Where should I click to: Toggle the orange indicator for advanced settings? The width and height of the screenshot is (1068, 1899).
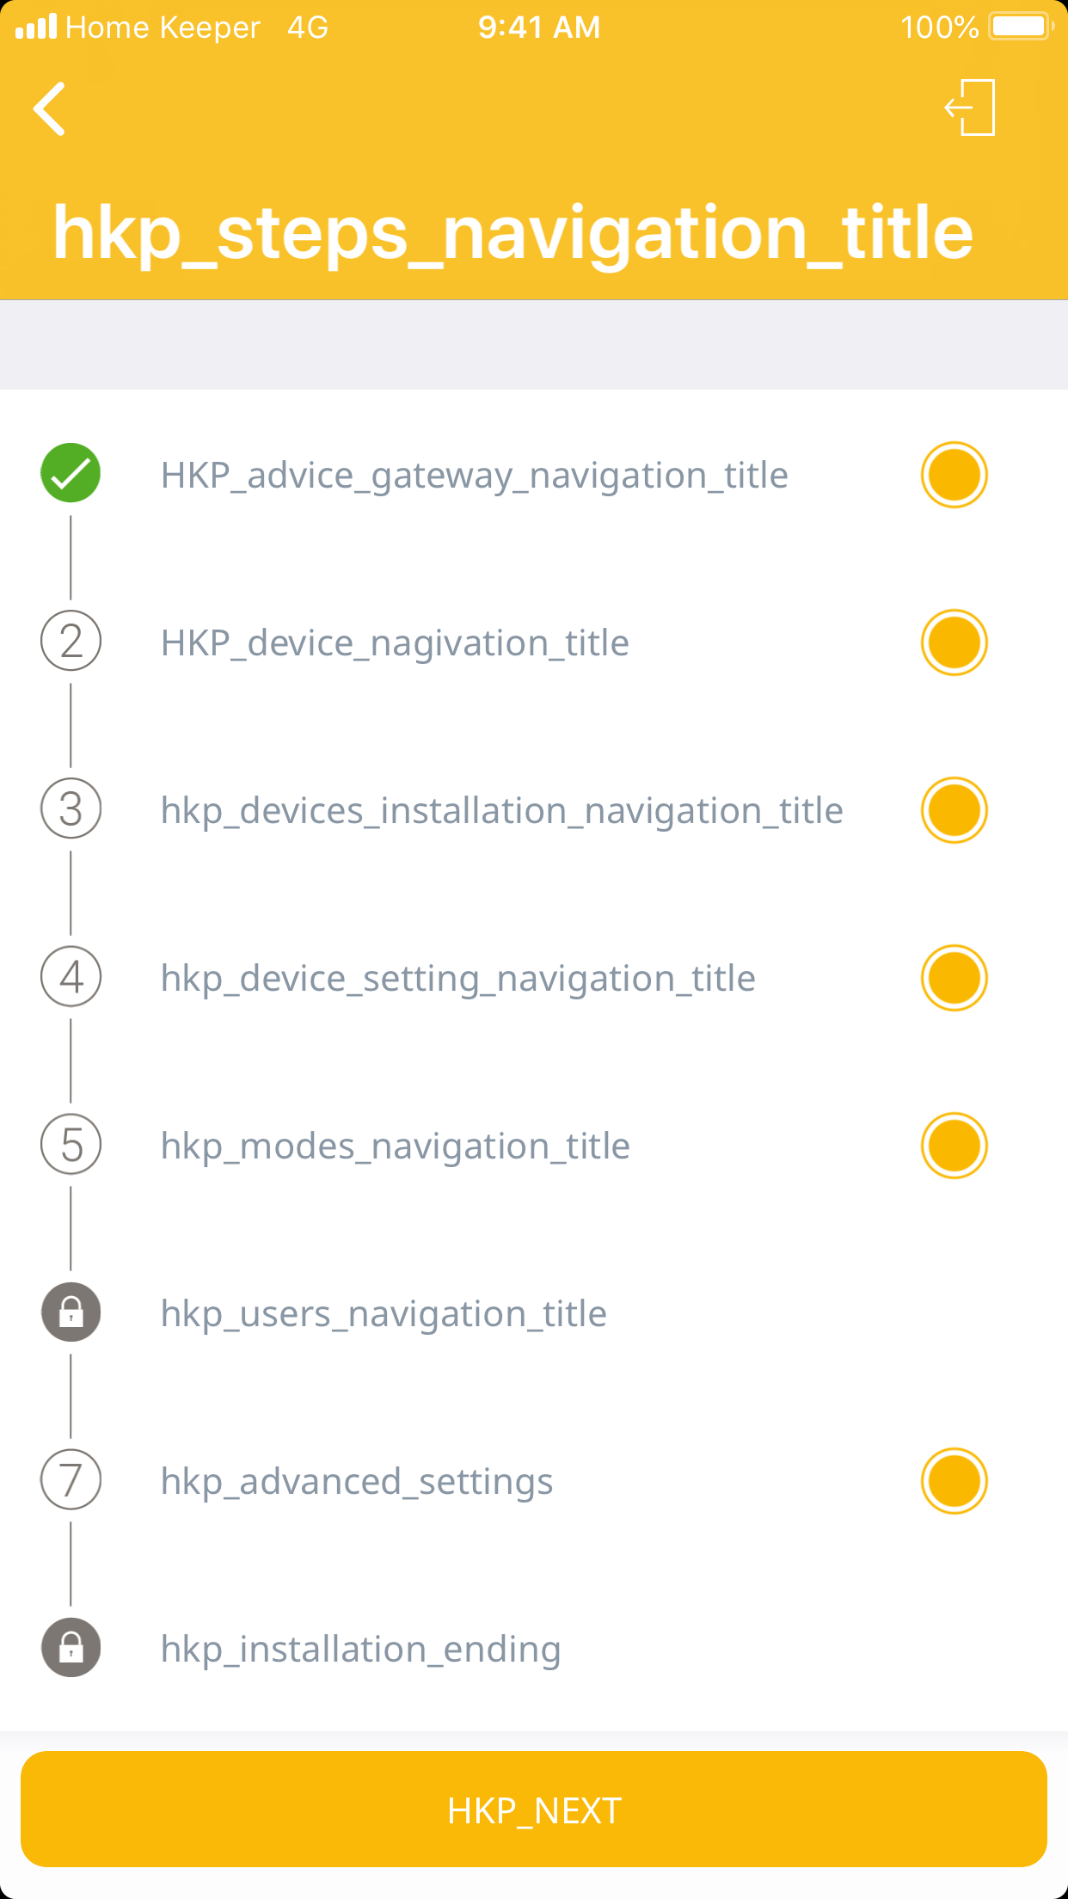click(x=954, y=1481)
